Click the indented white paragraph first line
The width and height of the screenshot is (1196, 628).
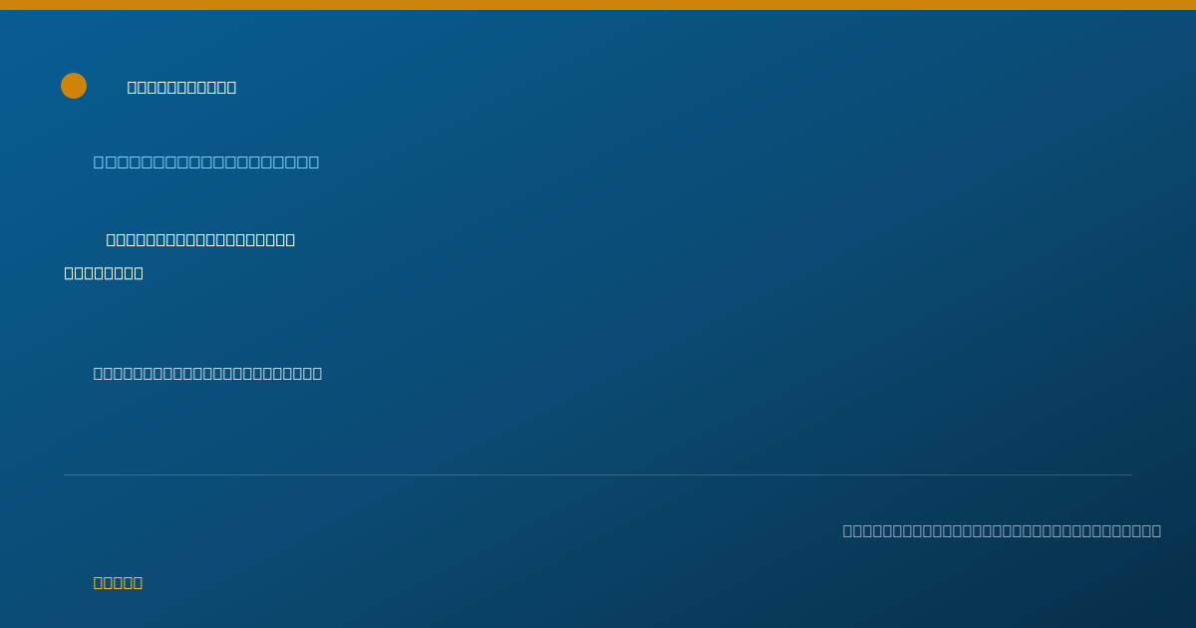tap(200, 239)
